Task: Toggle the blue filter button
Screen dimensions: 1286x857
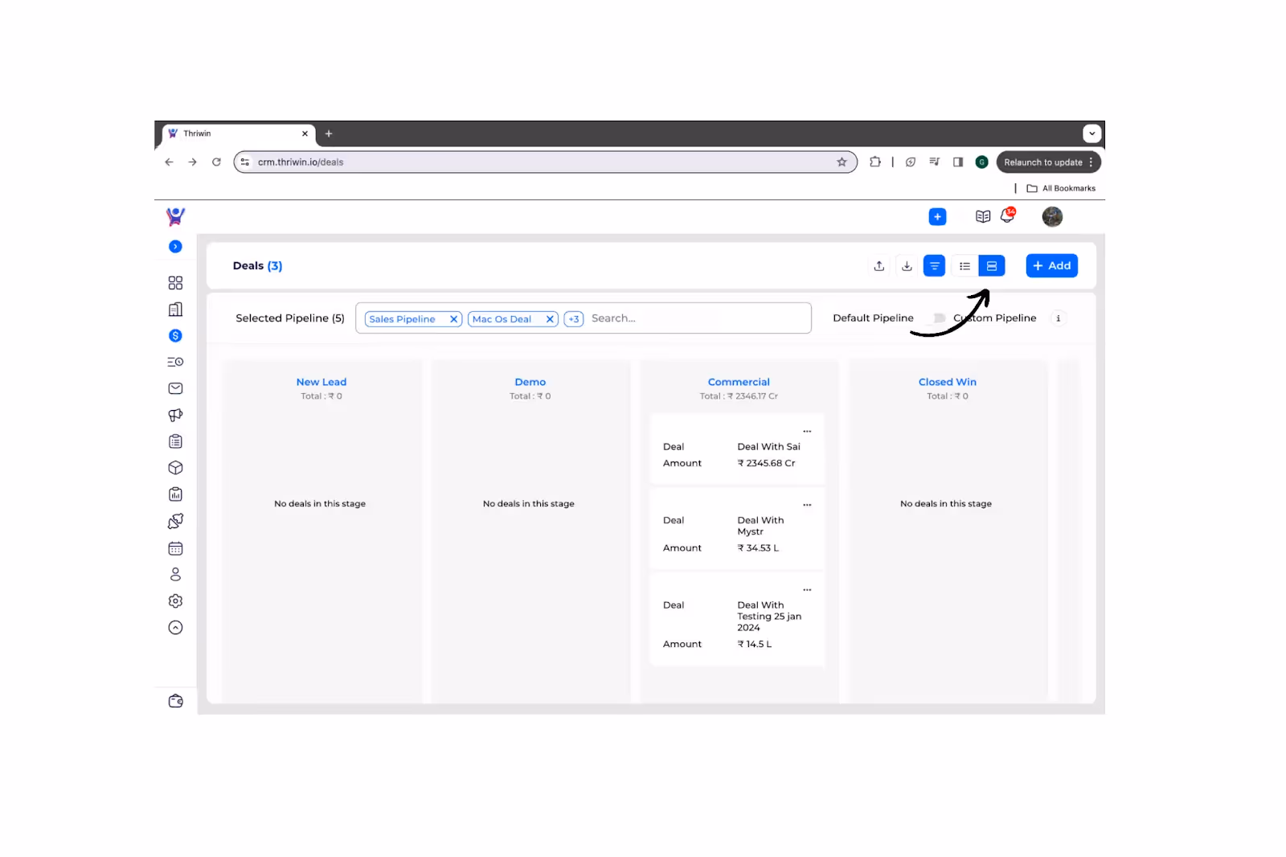Action: 934,266
